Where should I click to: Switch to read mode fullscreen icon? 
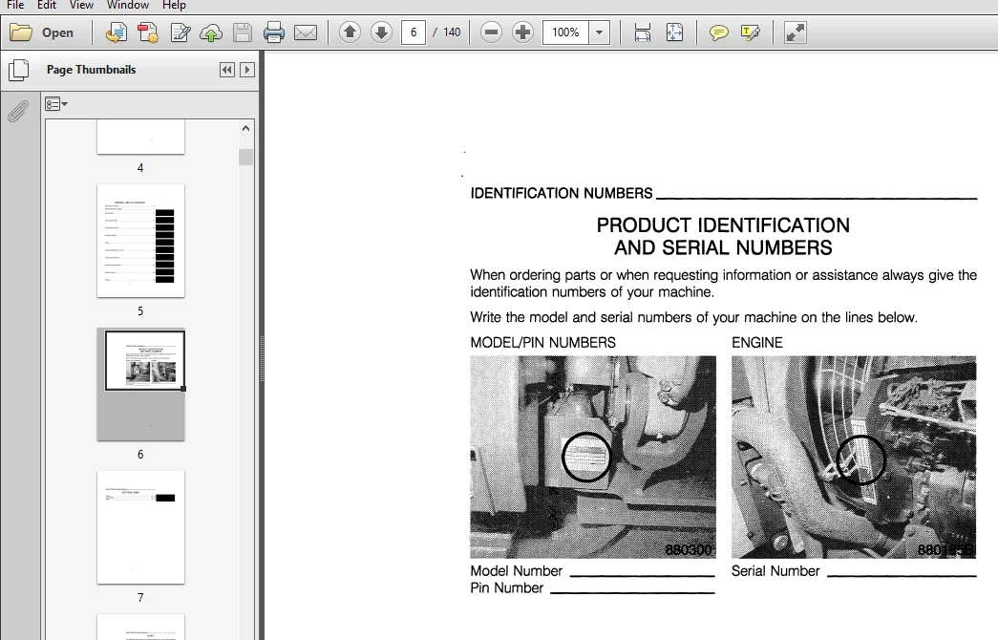pyautogui.click(x=795, y=32)
